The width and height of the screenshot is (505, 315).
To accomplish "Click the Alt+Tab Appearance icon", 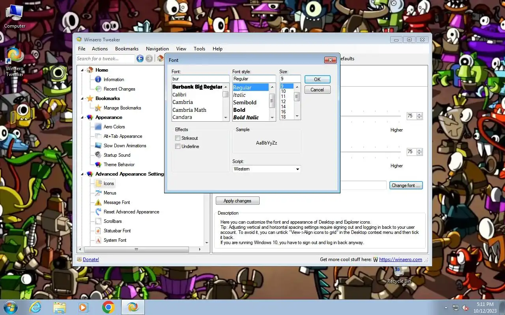I will click(x=98, y=136).
